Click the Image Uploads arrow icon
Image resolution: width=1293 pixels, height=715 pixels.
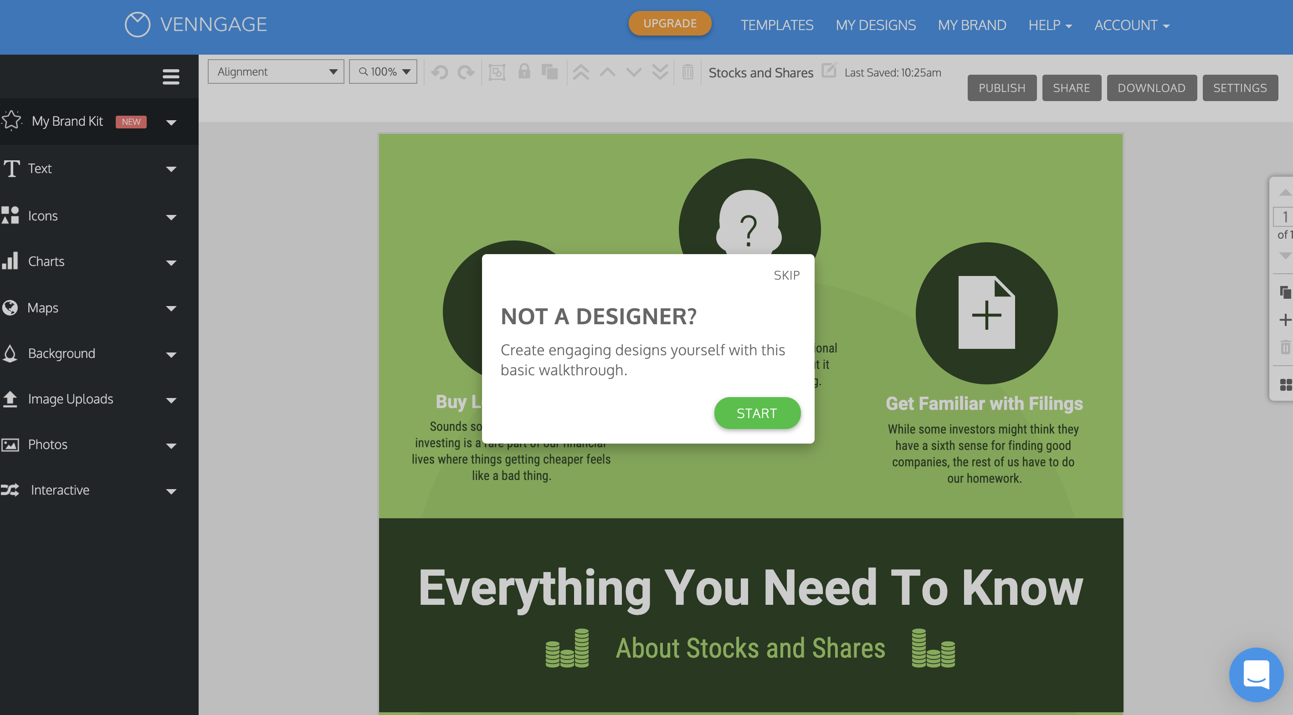10,398
